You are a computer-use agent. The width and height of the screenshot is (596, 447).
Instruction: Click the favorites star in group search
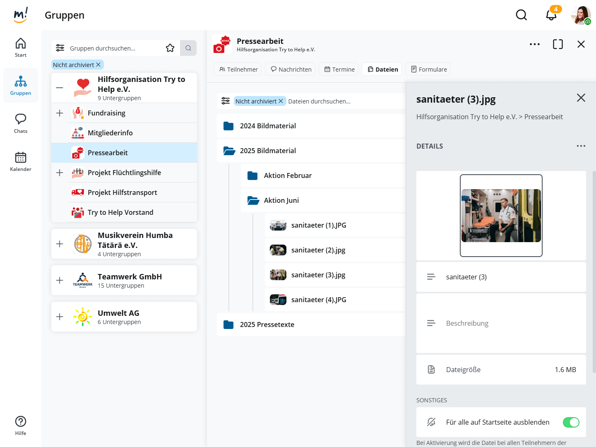(170, 48)
